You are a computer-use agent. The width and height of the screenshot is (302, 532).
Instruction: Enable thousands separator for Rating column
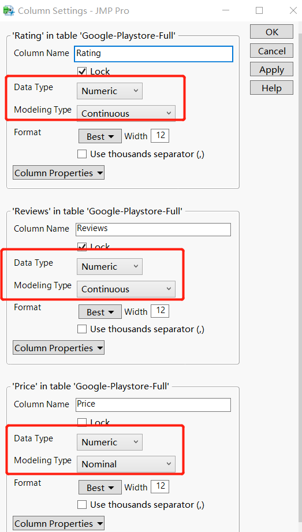82,154
